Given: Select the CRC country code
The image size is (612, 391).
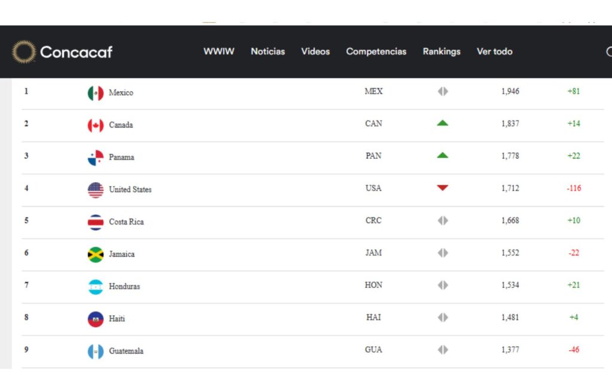Looking at the screenshot, I should [x=374, y=221].
